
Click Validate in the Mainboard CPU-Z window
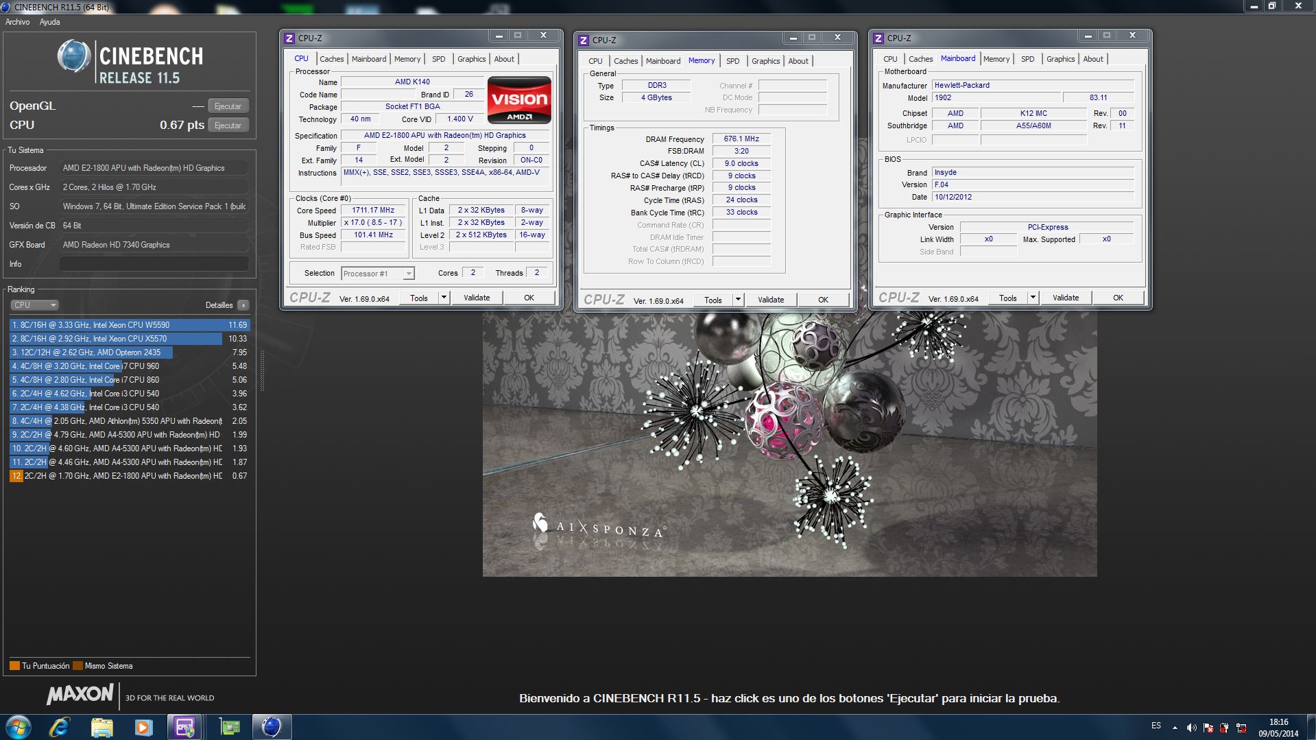[x=1066, y=298]
